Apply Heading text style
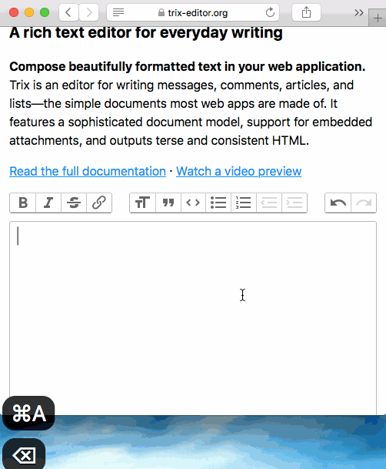Viewport: 386px width, 469px height. [143, 203]
